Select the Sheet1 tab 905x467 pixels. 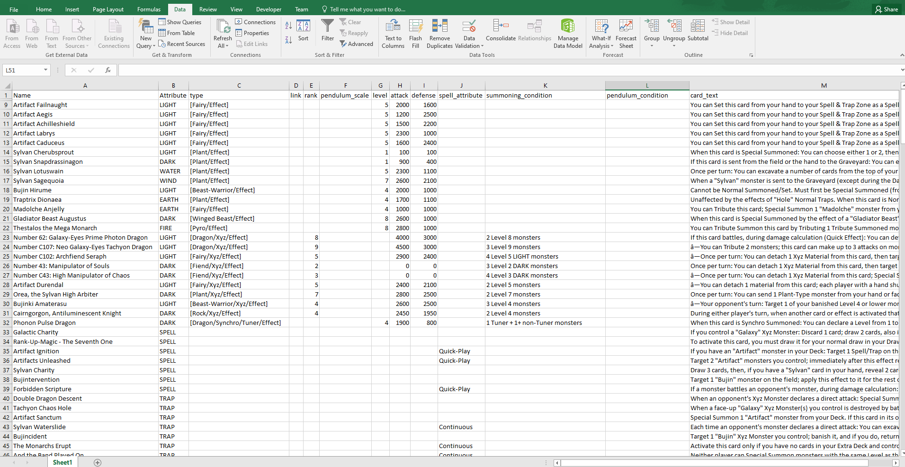pyautogui.click(x=63, y=462)
